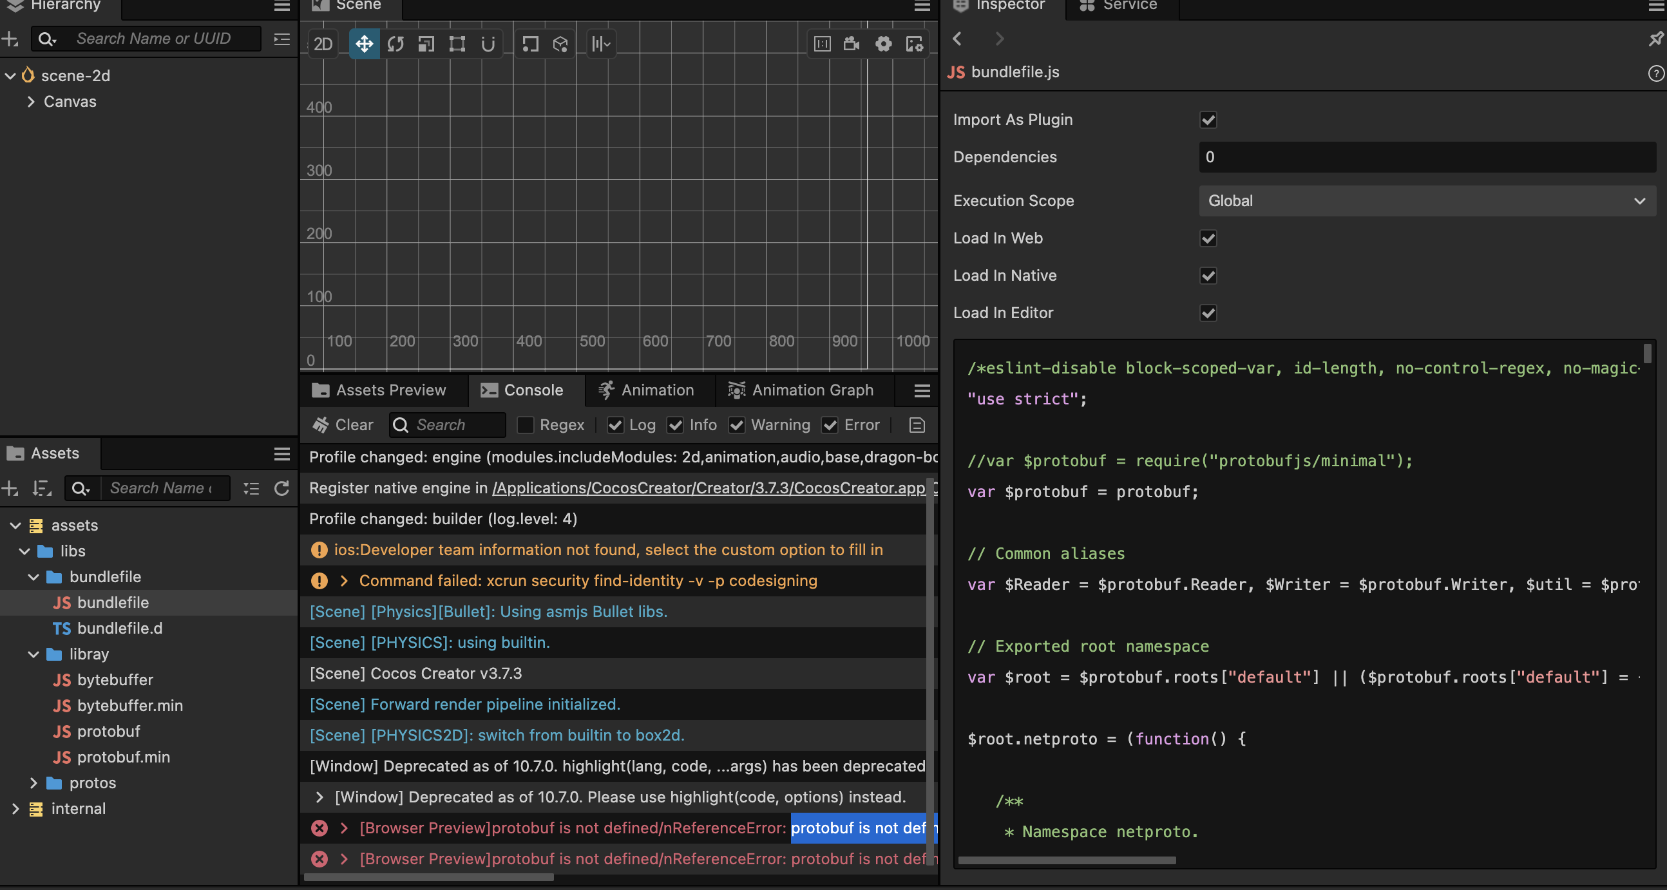Click the Inspector back arrow
This screenshot has height=890, width=1667.
958,39
